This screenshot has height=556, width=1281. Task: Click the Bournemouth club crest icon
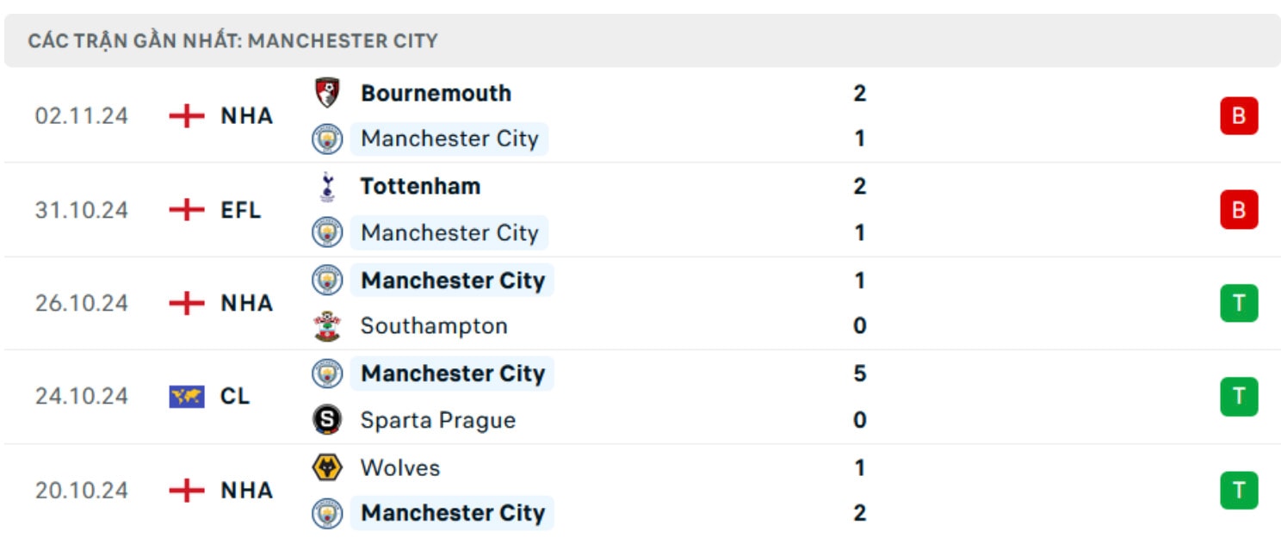(x=327, y=93)
